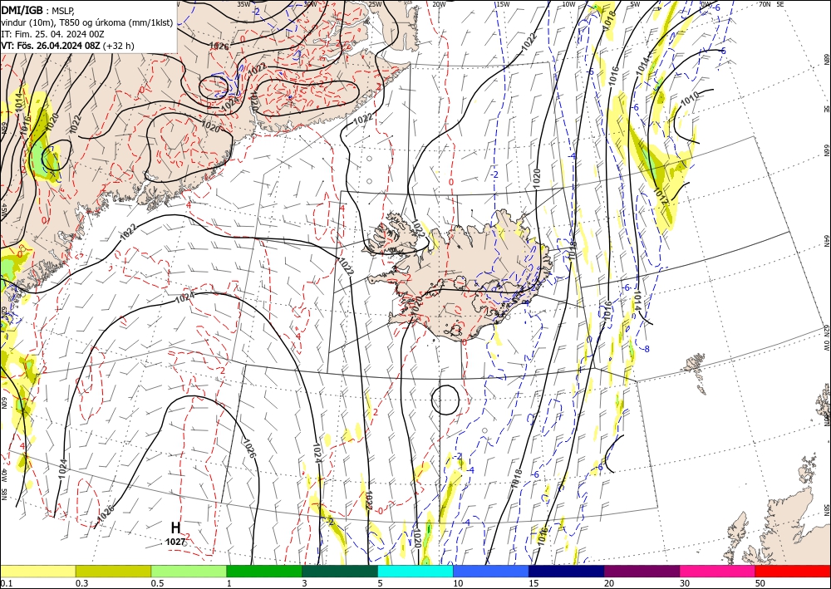Viewport: 831px width, 589px height.
Task: Click the 1012 isobar label
Action: tap(661, 197)
